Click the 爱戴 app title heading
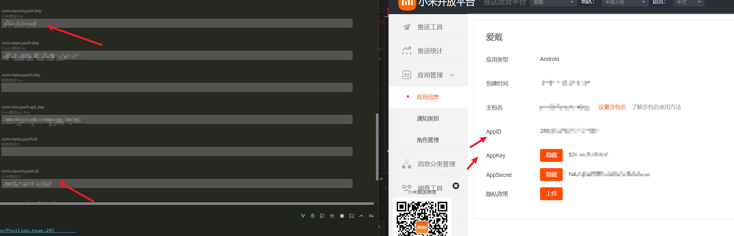The image size is (734, 236). click(x=494, y=37)
